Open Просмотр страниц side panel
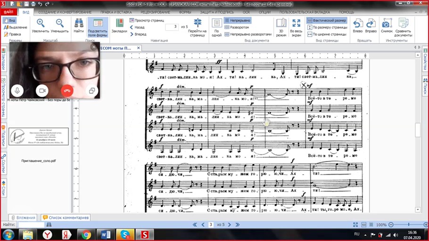The height and width of the screenshot is (241, 429). tap(3, 97)
